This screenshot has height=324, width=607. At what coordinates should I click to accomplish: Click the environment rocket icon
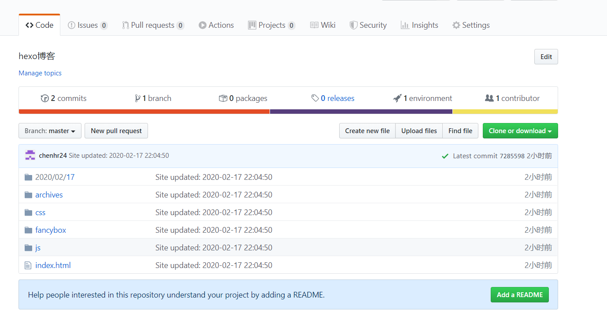coord(397,98)
